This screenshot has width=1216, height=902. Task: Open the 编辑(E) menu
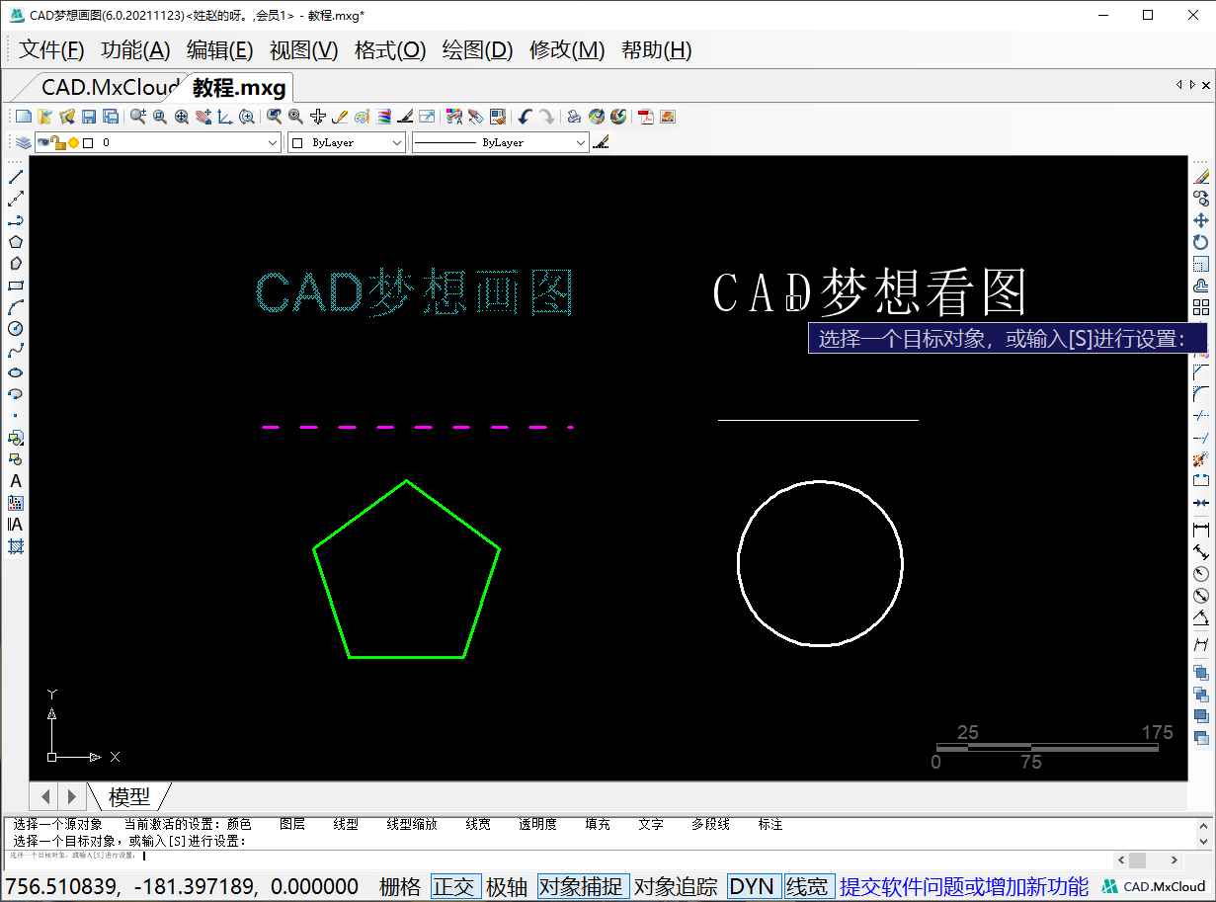[x=219, y=50]
